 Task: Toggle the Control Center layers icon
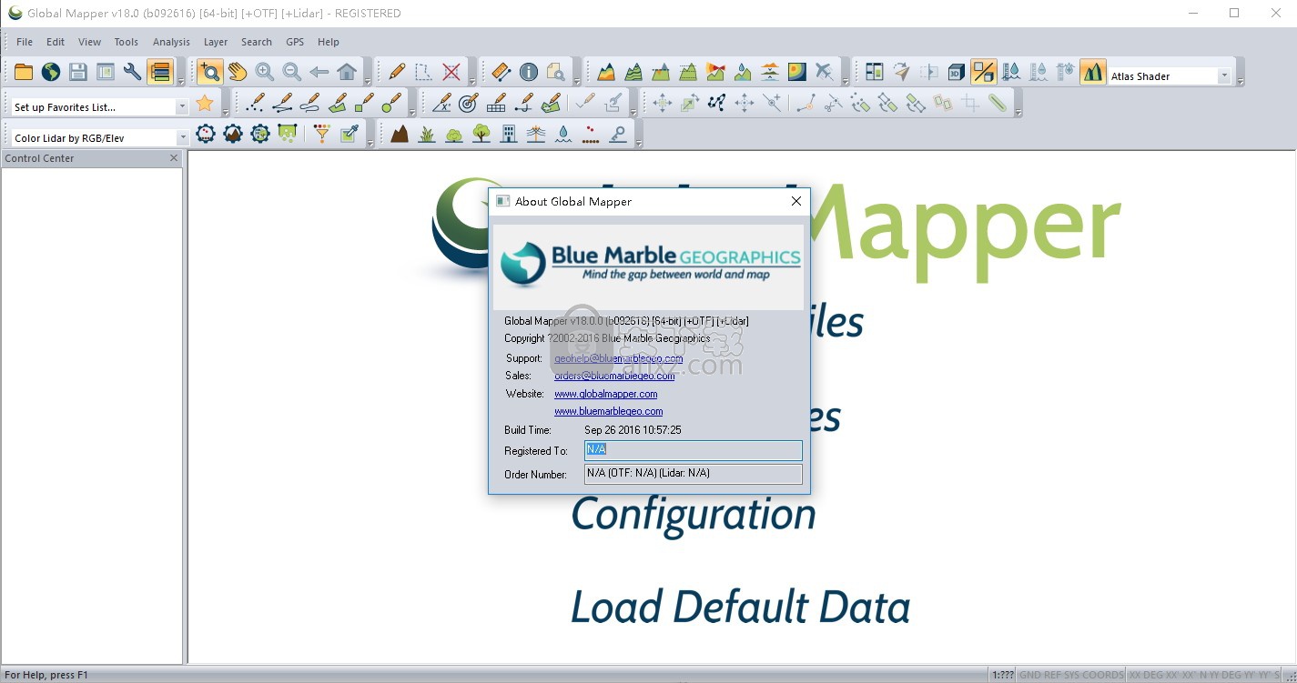tap(160, 72)
